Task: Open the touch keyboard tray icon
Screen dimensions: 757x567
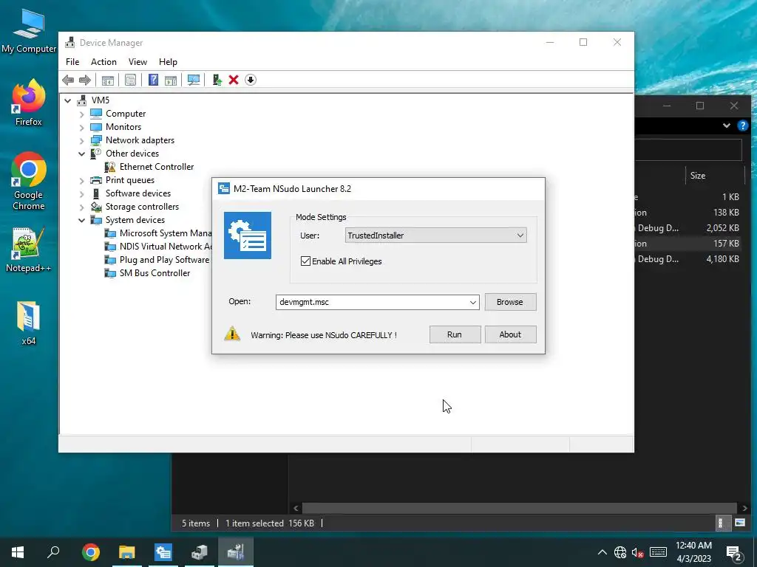Action: pyautogui.click(x=658, y=552)
